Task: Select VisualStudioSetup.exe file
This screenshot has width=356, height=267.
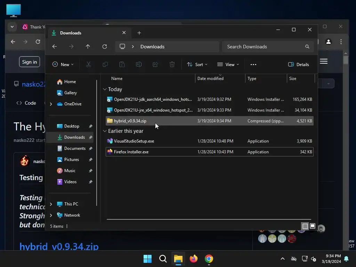Action: [x=210, y=141]
